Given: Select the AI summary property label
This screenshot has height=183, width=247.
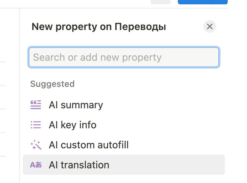Looking at the screenshot, I should pyautogui.click(x=76, y=105).
